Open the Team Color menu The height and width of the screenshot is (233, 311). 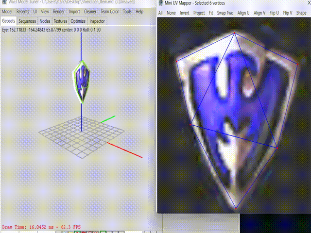pyautogui.click(x=109, y=12)
